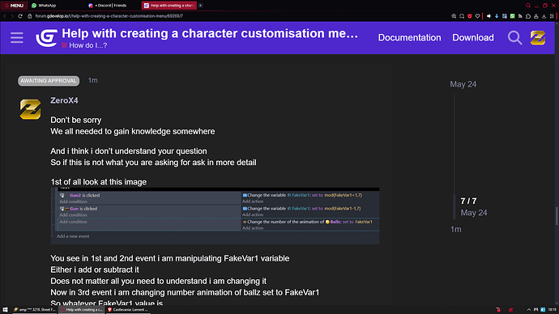Switch to the WhatsApp tab
Viewport: 559px width, 314px height.
(44, 6)
